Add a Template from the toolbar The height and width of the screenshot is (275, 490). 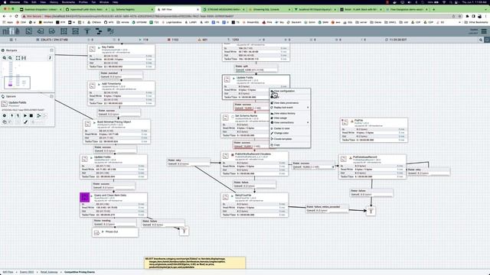pos(99,31)
